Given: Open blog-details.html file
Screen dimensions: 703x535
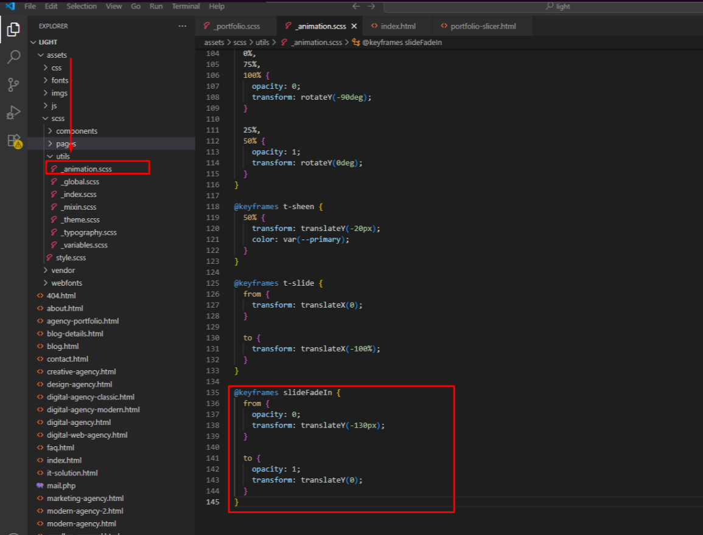Looking at the screenshot, I should [x=111, y=334].
